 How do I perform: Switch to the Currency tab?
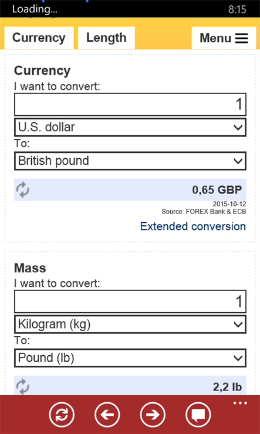click(39, 38)
